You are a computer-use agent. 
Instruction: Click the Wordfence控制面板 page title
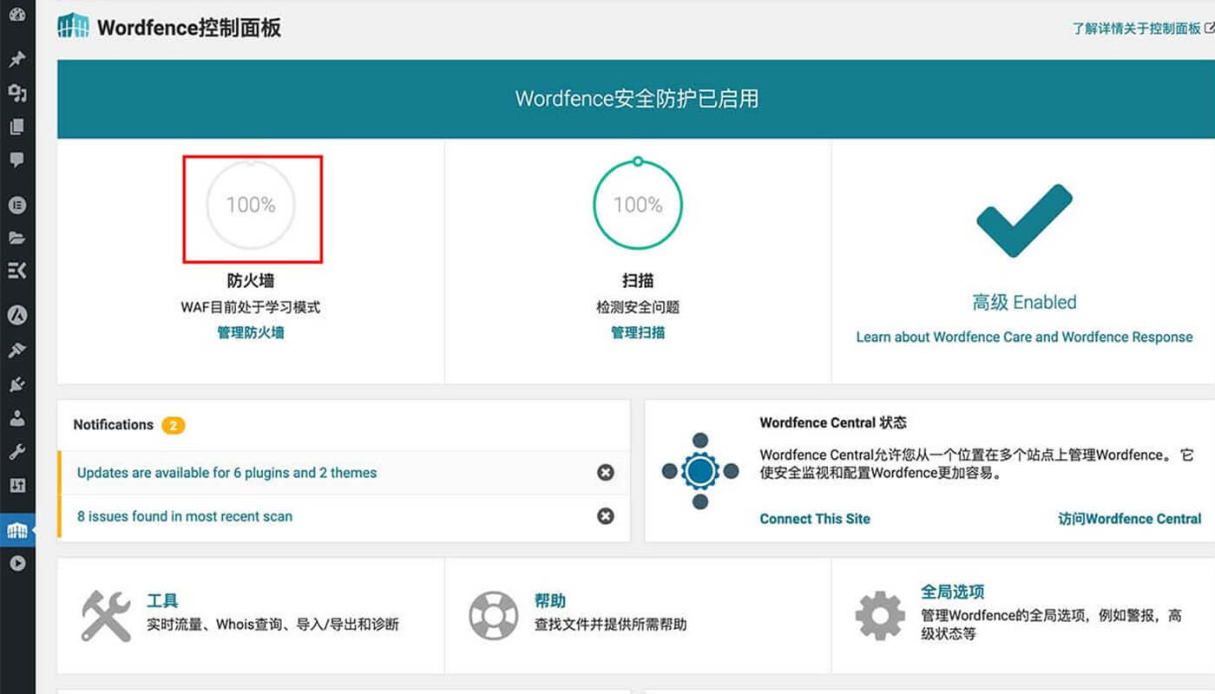coord(189,27)
